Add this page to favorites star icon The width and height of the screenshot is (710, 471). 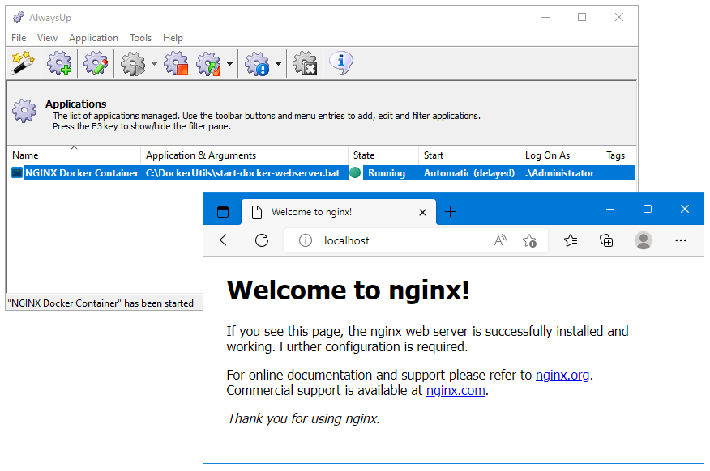[x=529, y=240]
